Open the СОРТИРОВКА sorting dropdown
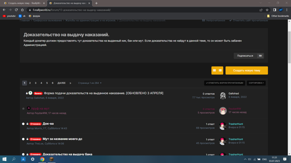Image resolution: width=291 pixels, height=163 pixels. pos(256,83)
